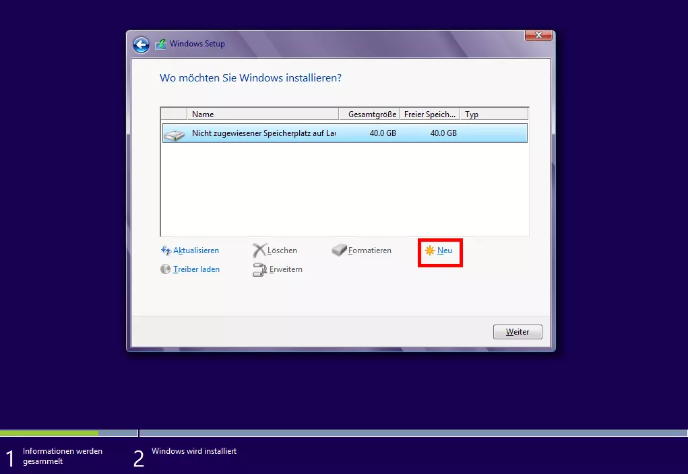The width and height of the screenshot is (688, 474).
Task: Click the green setup progress bar
Action: point(49,433)
